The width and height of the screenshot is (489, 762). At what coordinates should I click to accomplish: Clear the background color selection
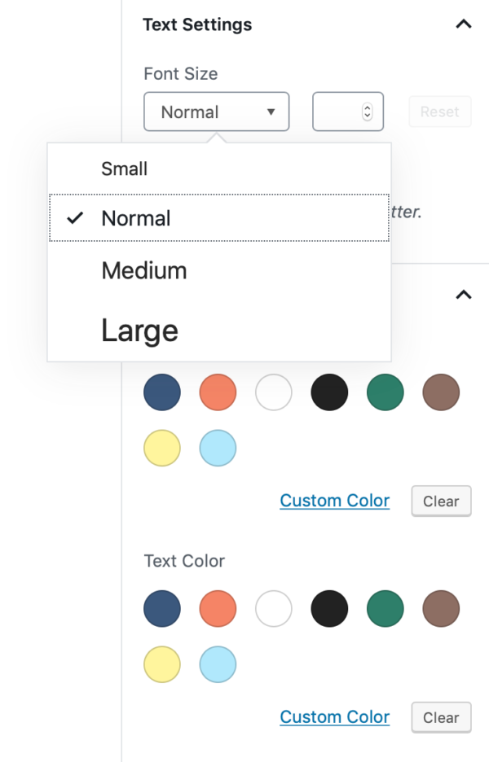click(x=441, y=501)
